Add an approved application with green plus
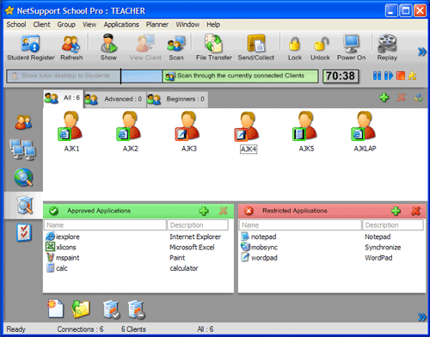 click(204, 211)
